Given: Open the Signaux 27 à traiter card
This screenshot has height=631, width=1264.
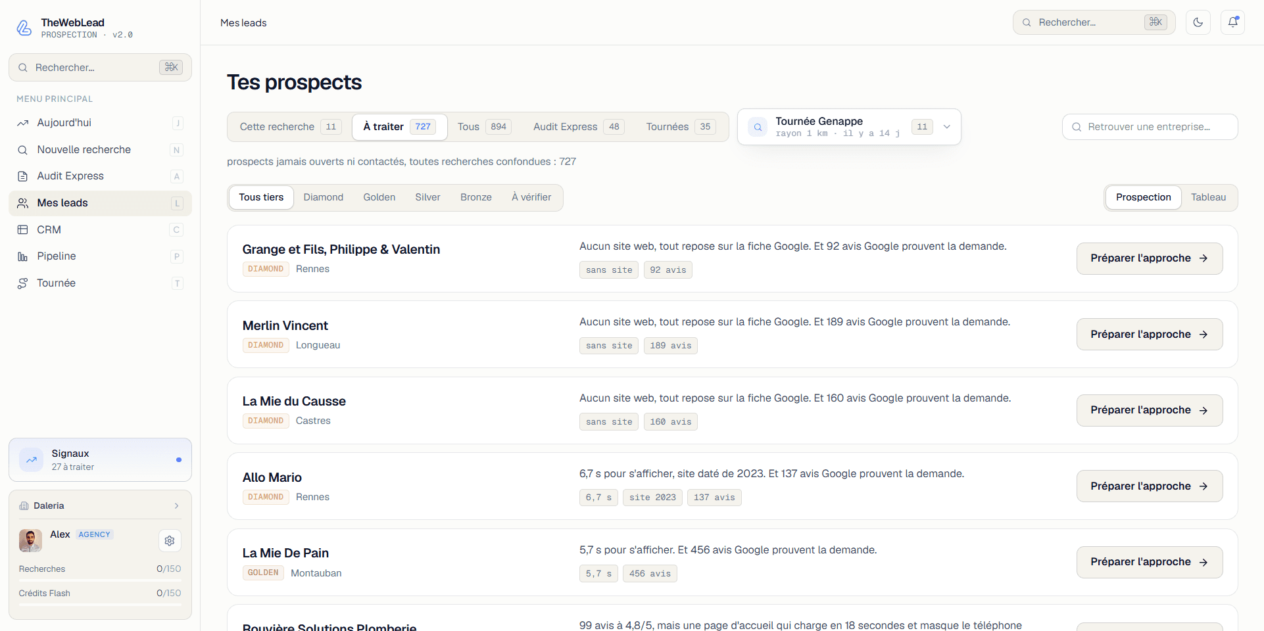Looking at the screenshot, I should pyautogui.click(x=100, y=460).
